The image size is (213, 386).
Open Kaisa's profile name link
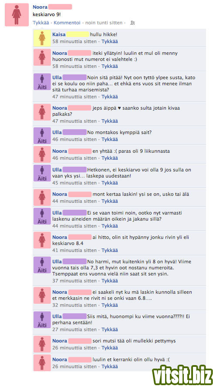(x=59, y=34)
